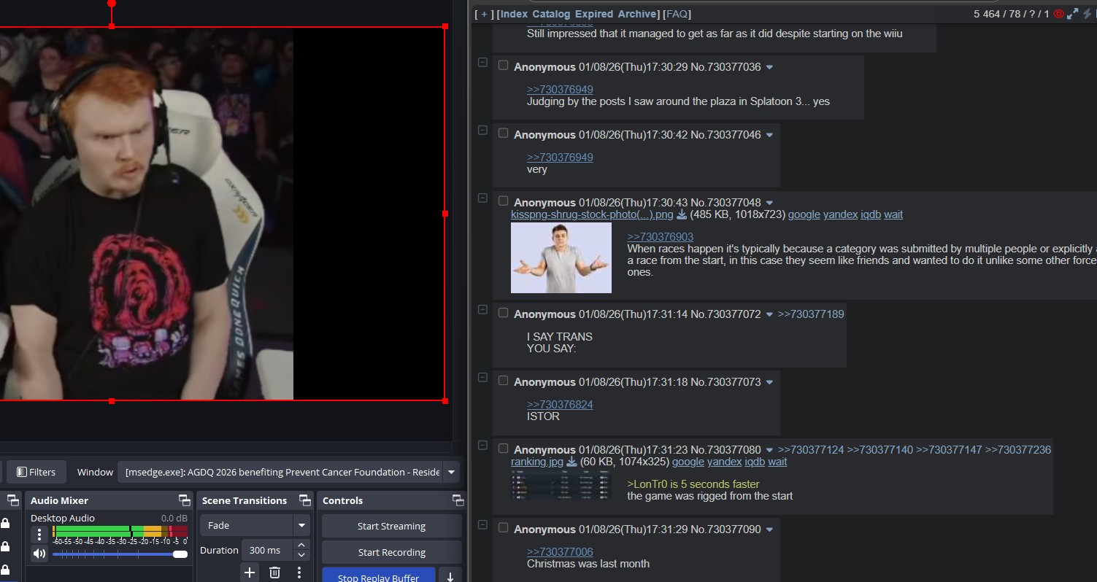
Task: Hide post No.730377073 with minus button
Action: [x=482, y=378]
